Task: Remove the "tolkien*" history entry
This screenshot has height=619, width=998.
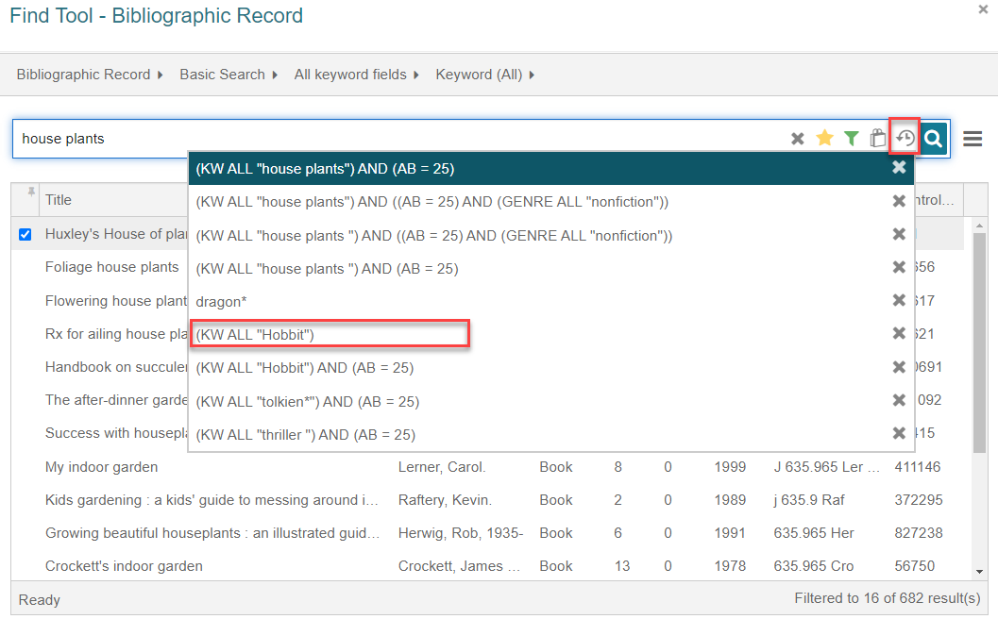Action: click(899, 400)
